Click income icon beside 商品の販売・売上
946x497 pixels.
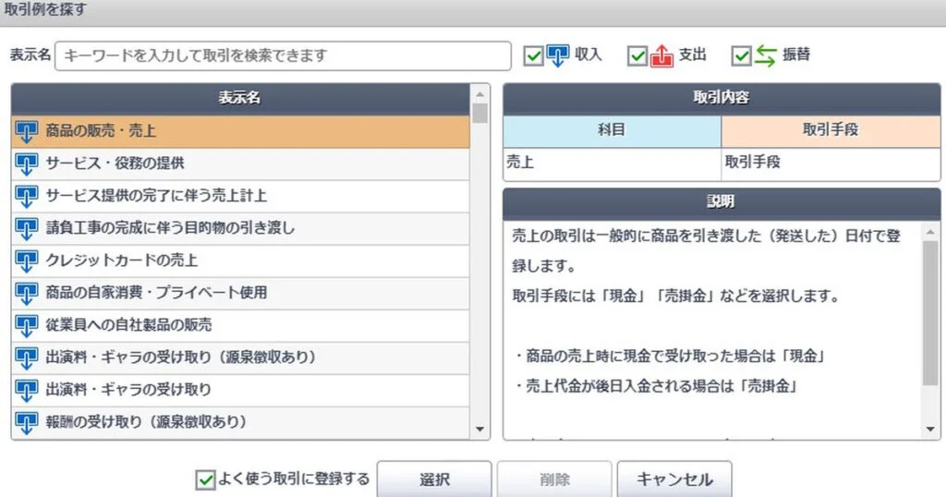(x=27, y=131)
